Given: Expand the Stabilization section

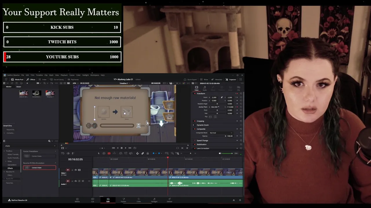Looking at the screenshot, I should tap(201, 144).
